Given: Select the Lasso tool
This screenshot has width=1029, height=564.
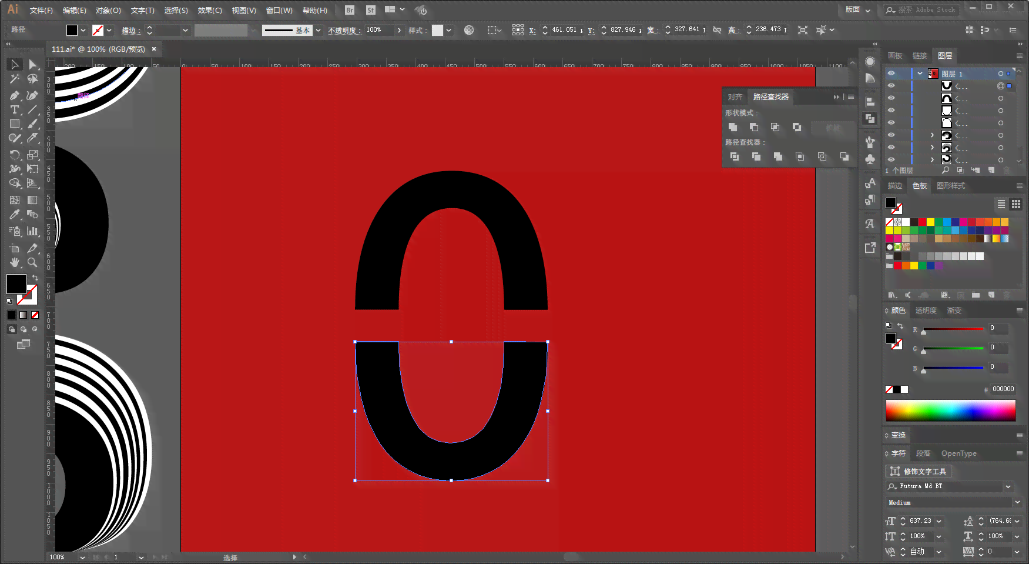Looking at the screenshot, I should pos(33,79).
